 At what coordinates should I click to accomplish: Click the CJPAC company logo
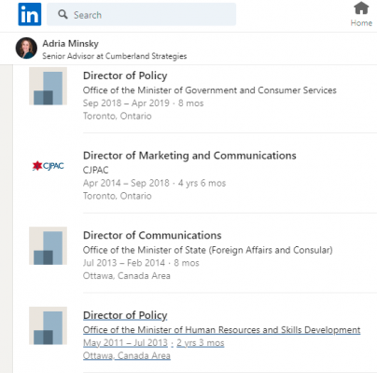click(x=49, y=166)
